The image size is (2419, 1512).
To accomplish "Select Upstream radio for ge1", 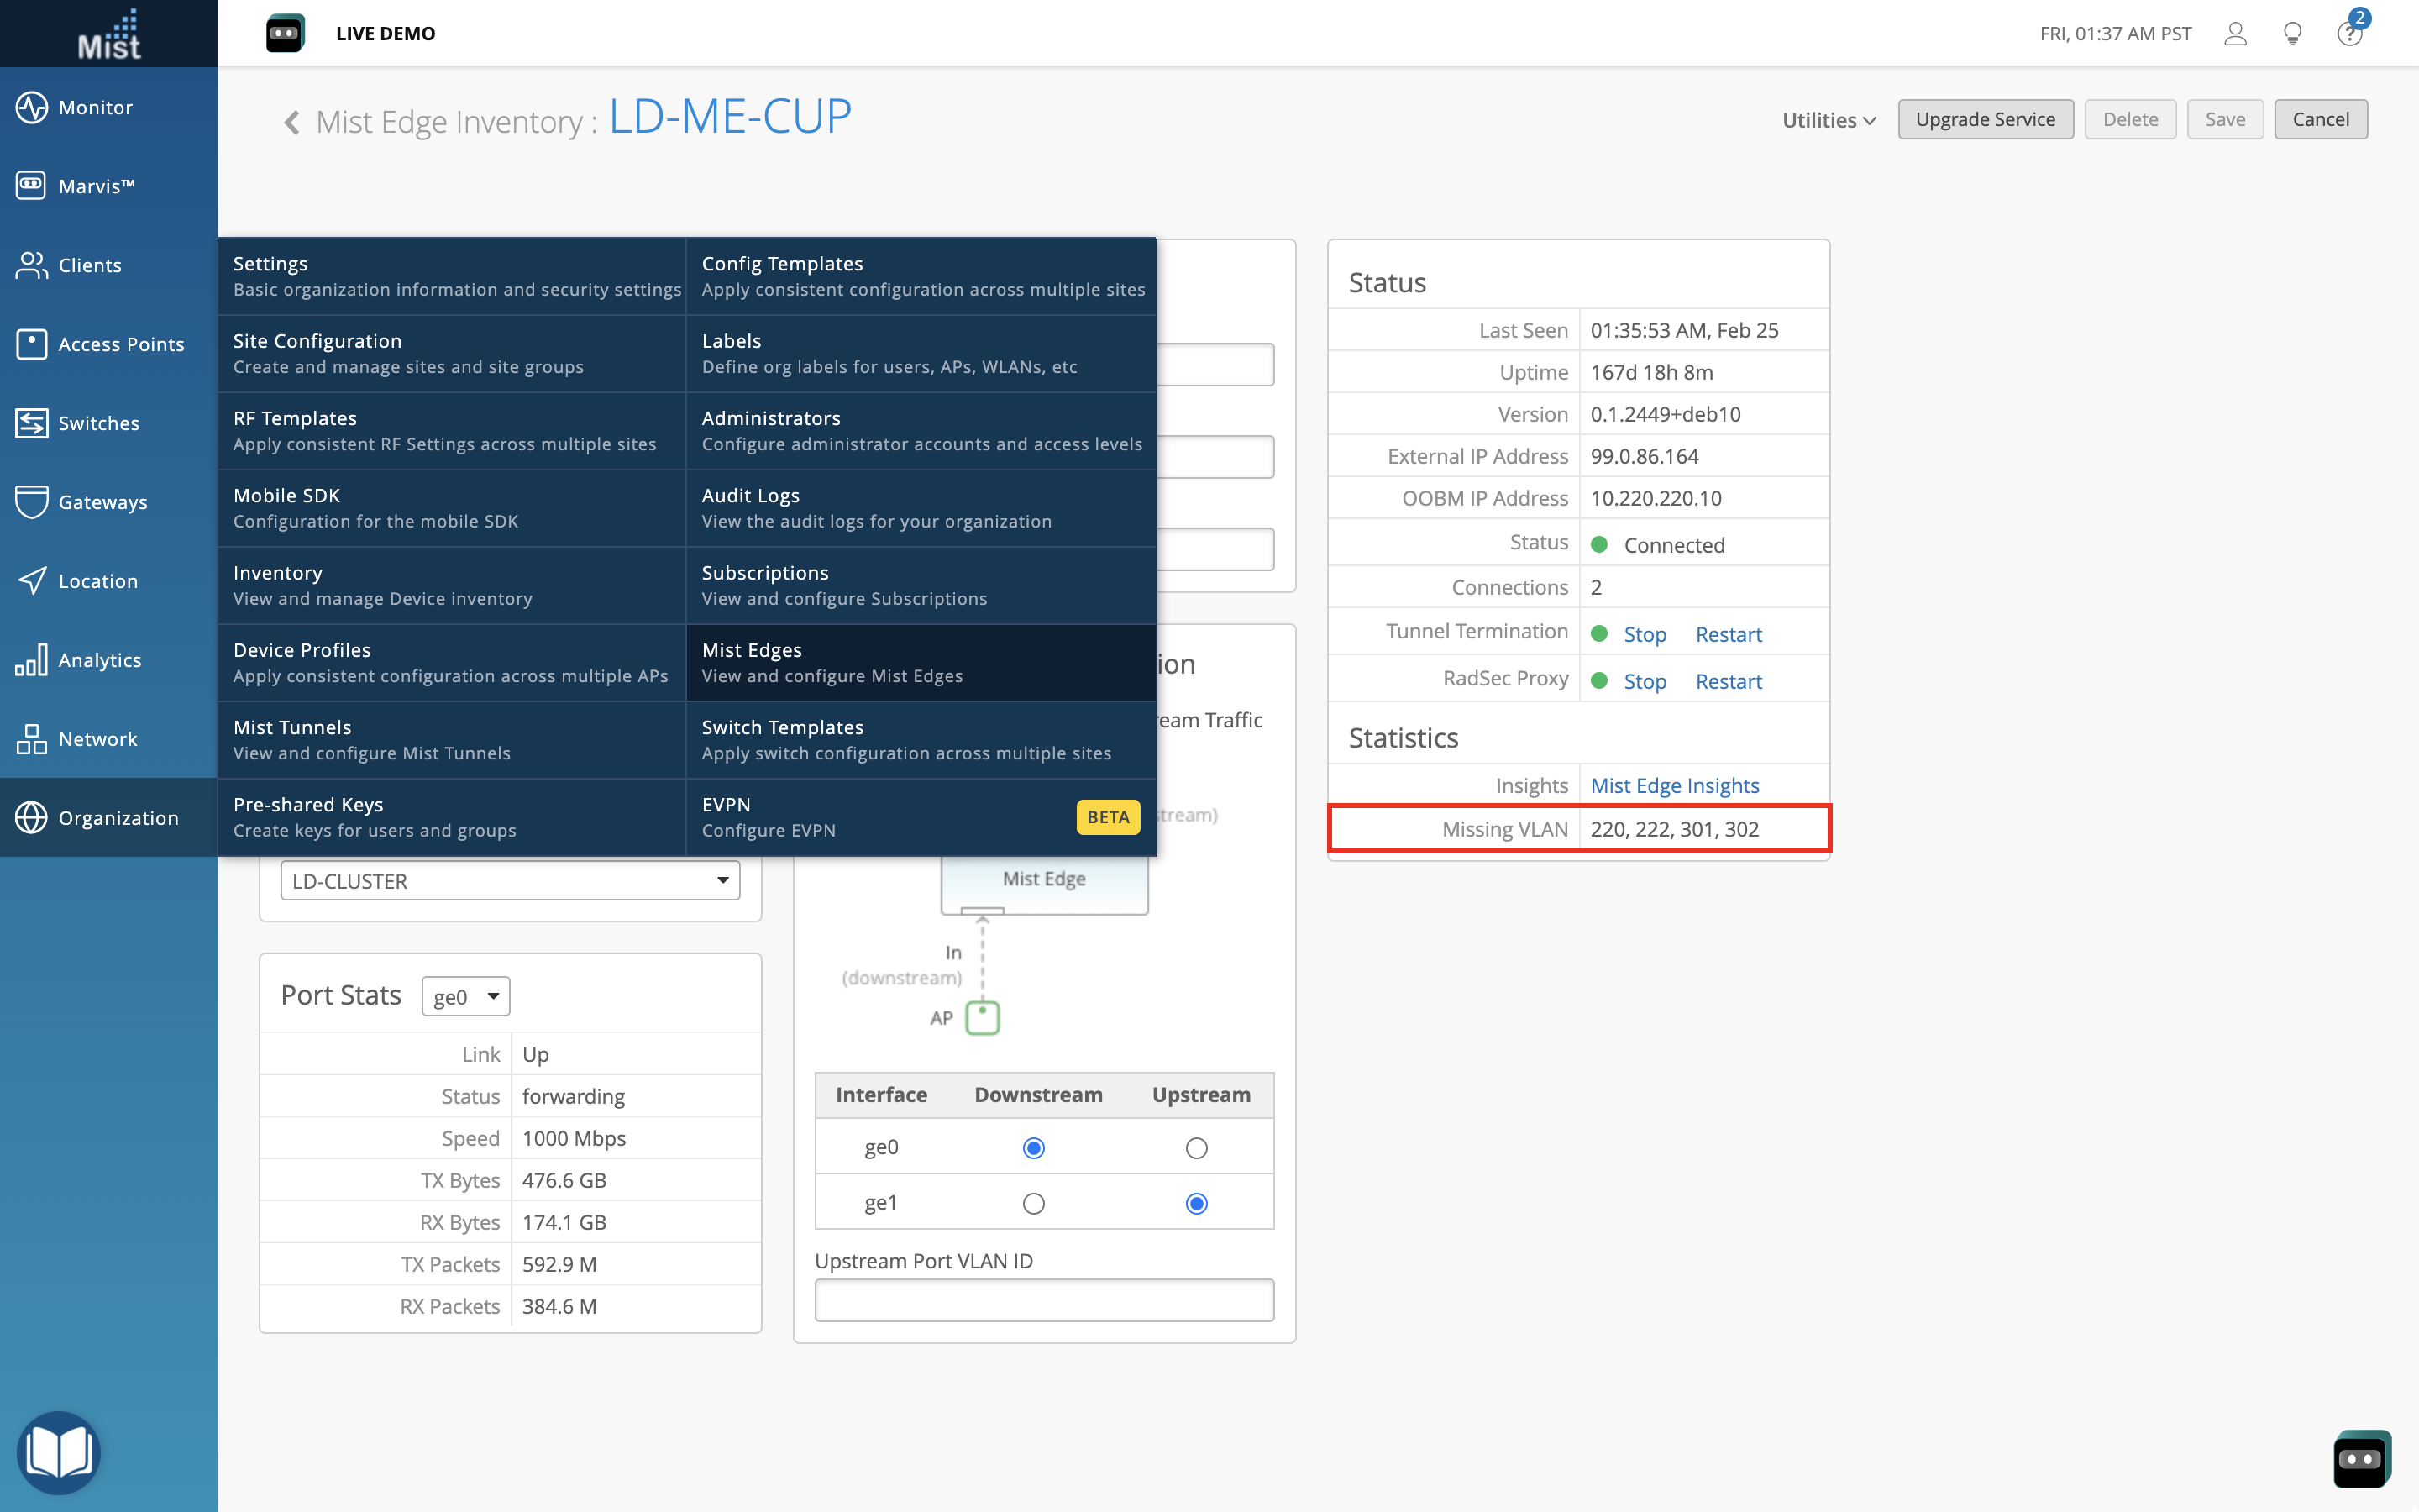I will tap(1195, 1203).
